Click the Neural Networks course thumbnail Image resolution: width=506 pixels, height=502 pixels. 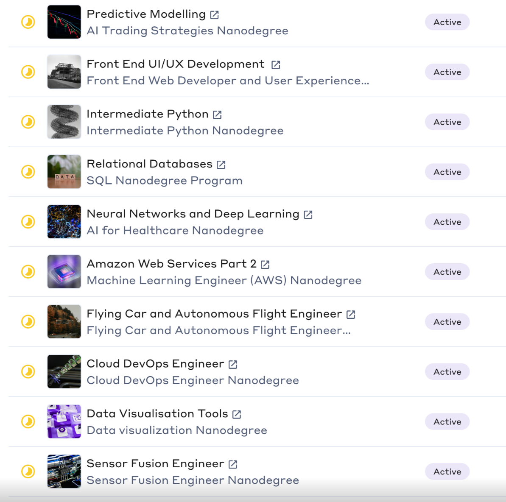(64, 222)
